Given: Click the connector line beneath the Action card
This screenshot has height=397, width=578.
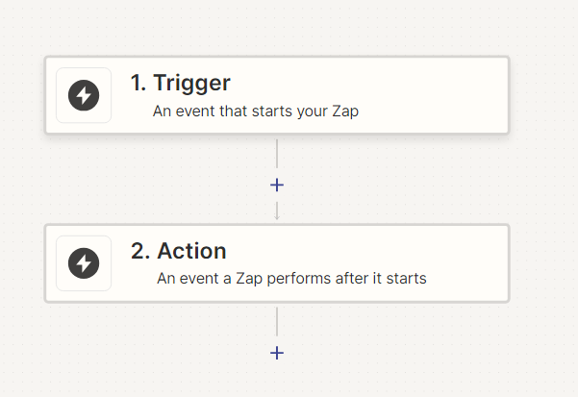Looking at the screenshot, I should pos(277,321).
